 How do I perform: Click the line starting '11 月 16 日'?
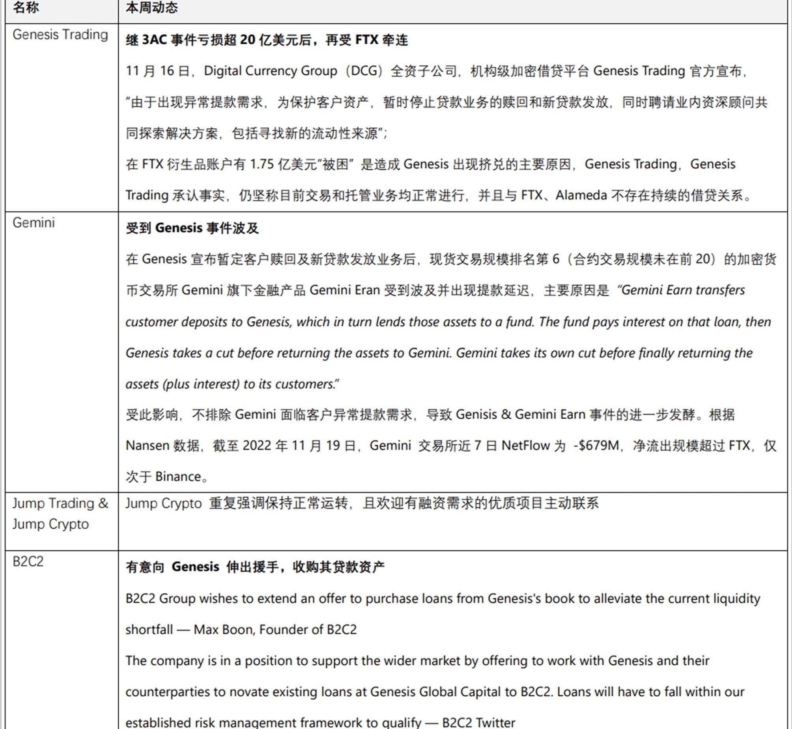tap(437, 71)
